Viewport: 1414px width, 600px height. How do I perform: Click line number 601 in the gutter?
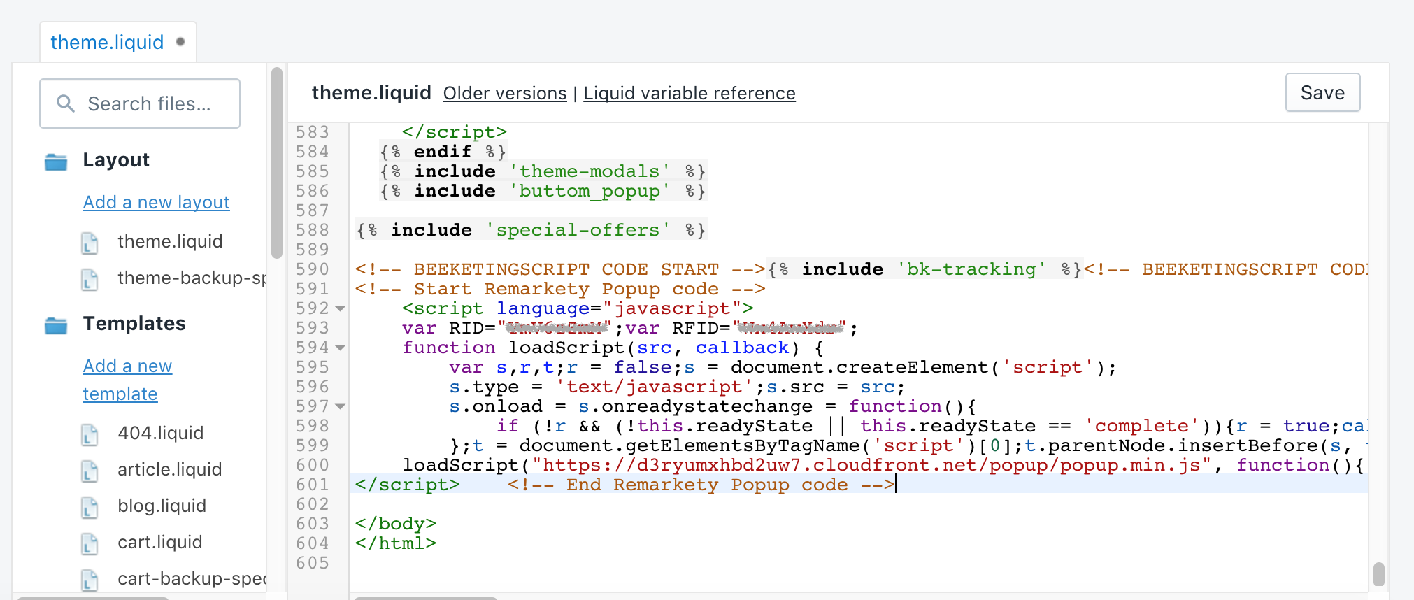[x=312, y=485]
